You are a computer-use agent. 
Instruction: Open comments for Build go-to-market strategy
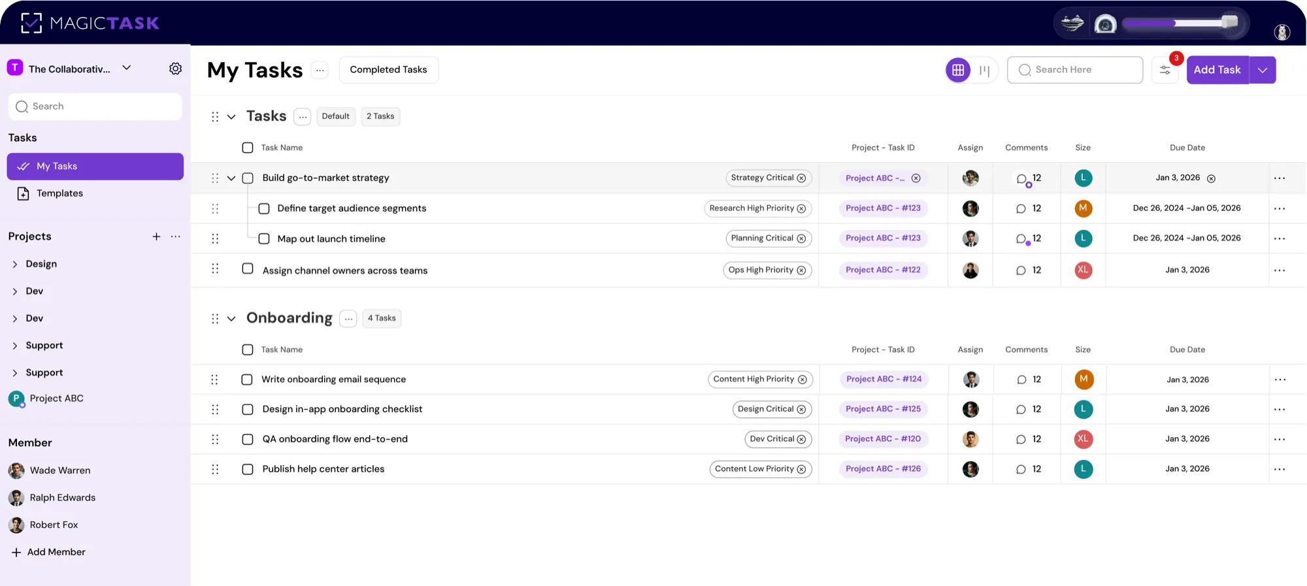[x=1022, y=178]
